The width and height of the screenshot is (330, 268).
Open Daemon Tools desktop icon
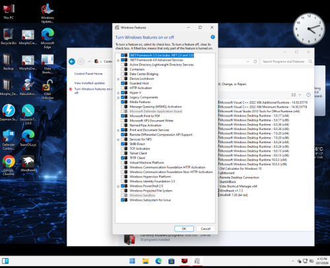(9, 113)
